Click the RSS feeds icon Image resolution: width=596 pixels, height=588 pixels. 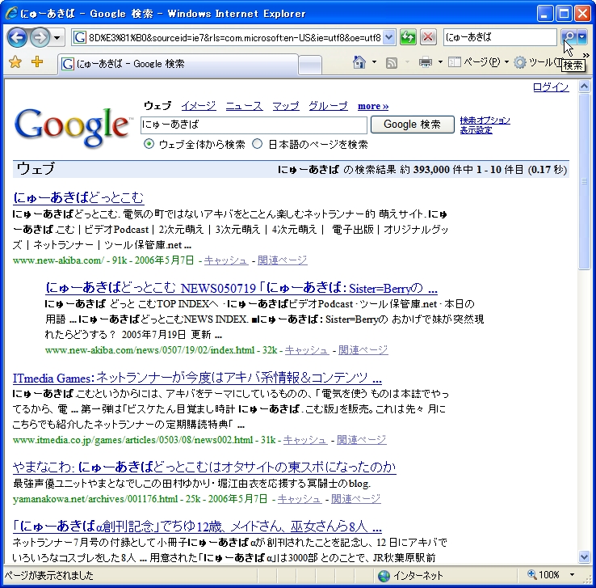(x=392, y=62)
